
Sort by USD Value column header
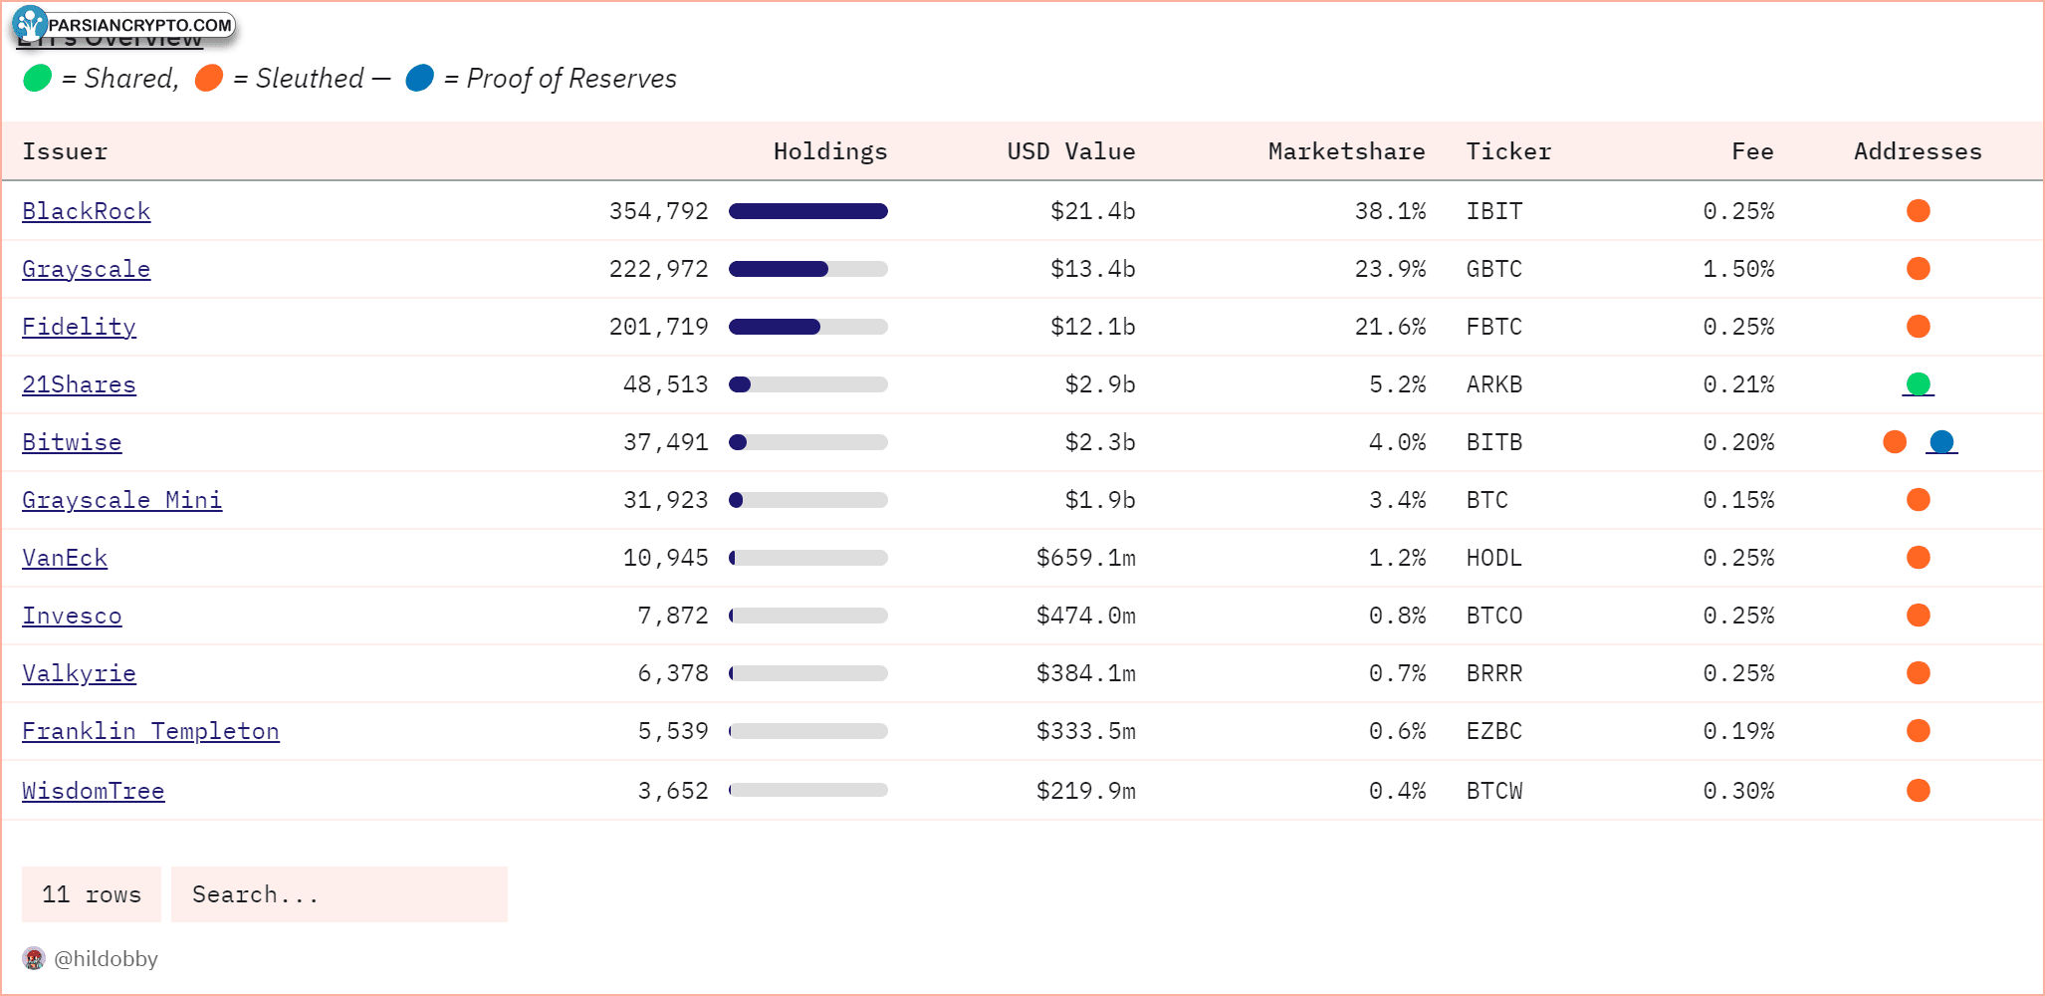tap(1071, 151)
